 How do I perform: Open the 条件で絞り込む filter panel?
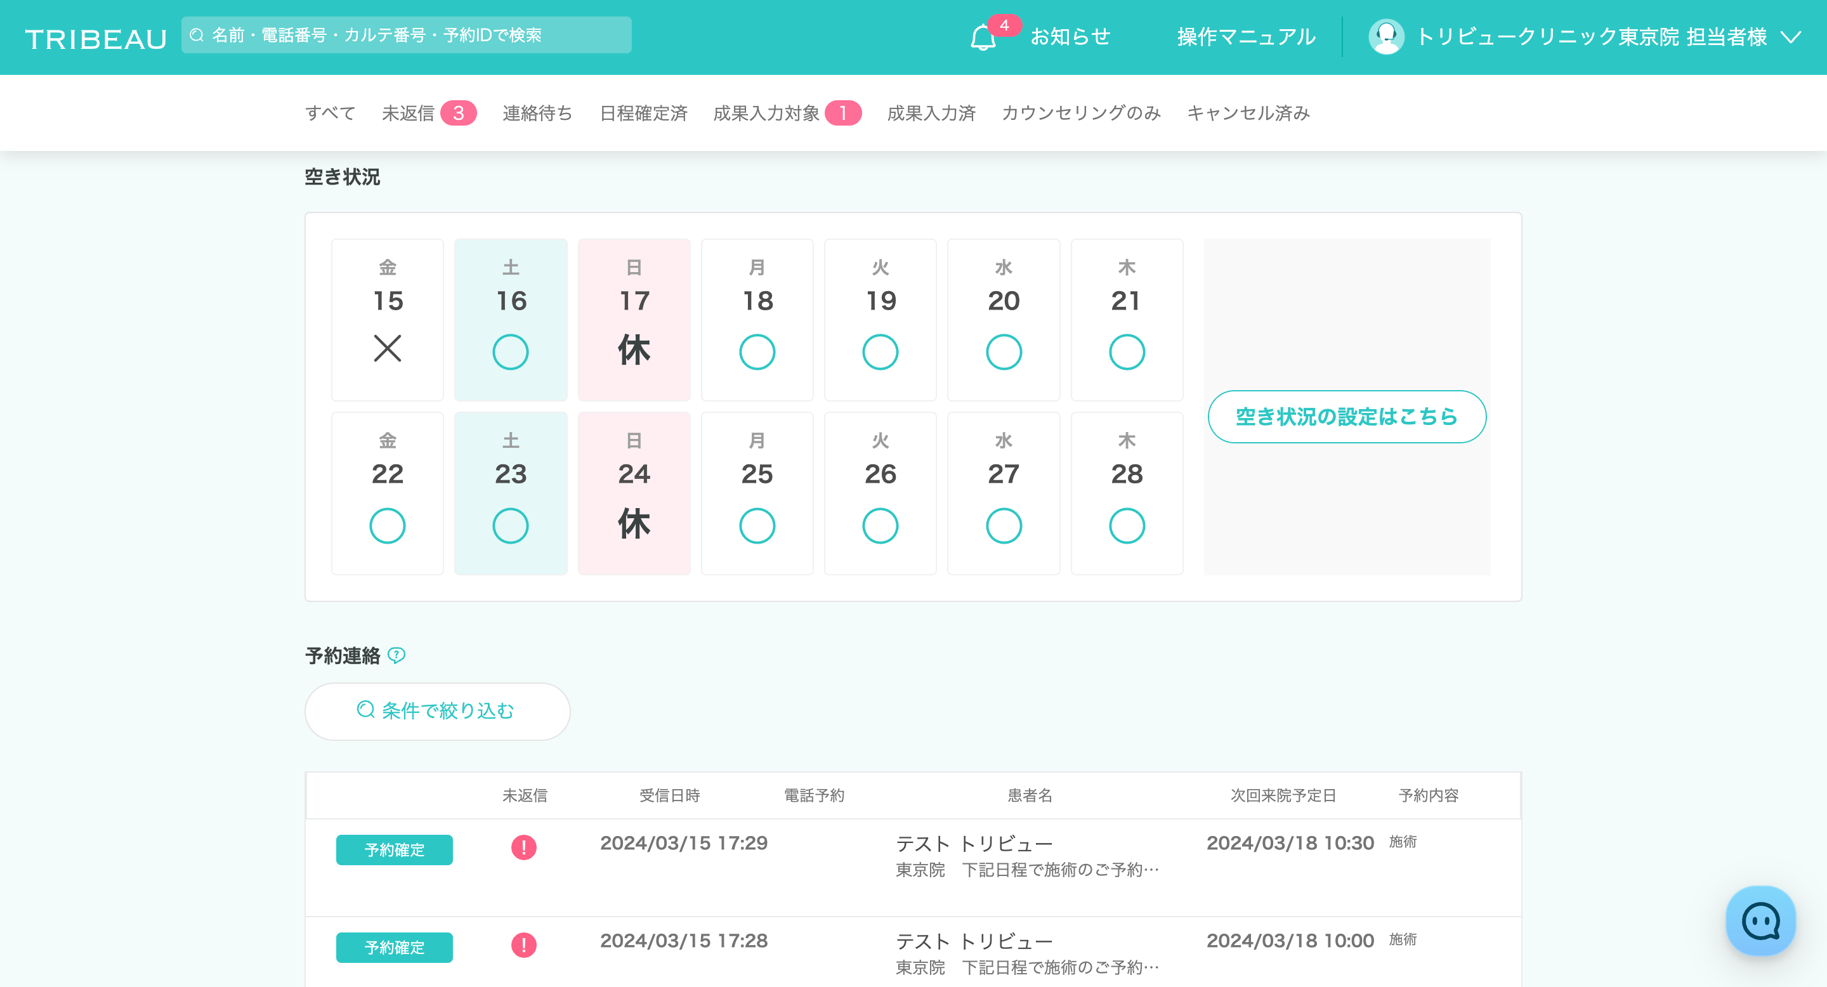[x=437, y=710]
